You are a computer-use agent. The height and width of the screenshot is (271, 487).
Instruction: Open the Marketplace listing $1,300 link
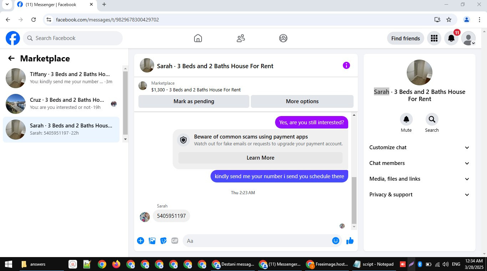(x=196, y=90)
